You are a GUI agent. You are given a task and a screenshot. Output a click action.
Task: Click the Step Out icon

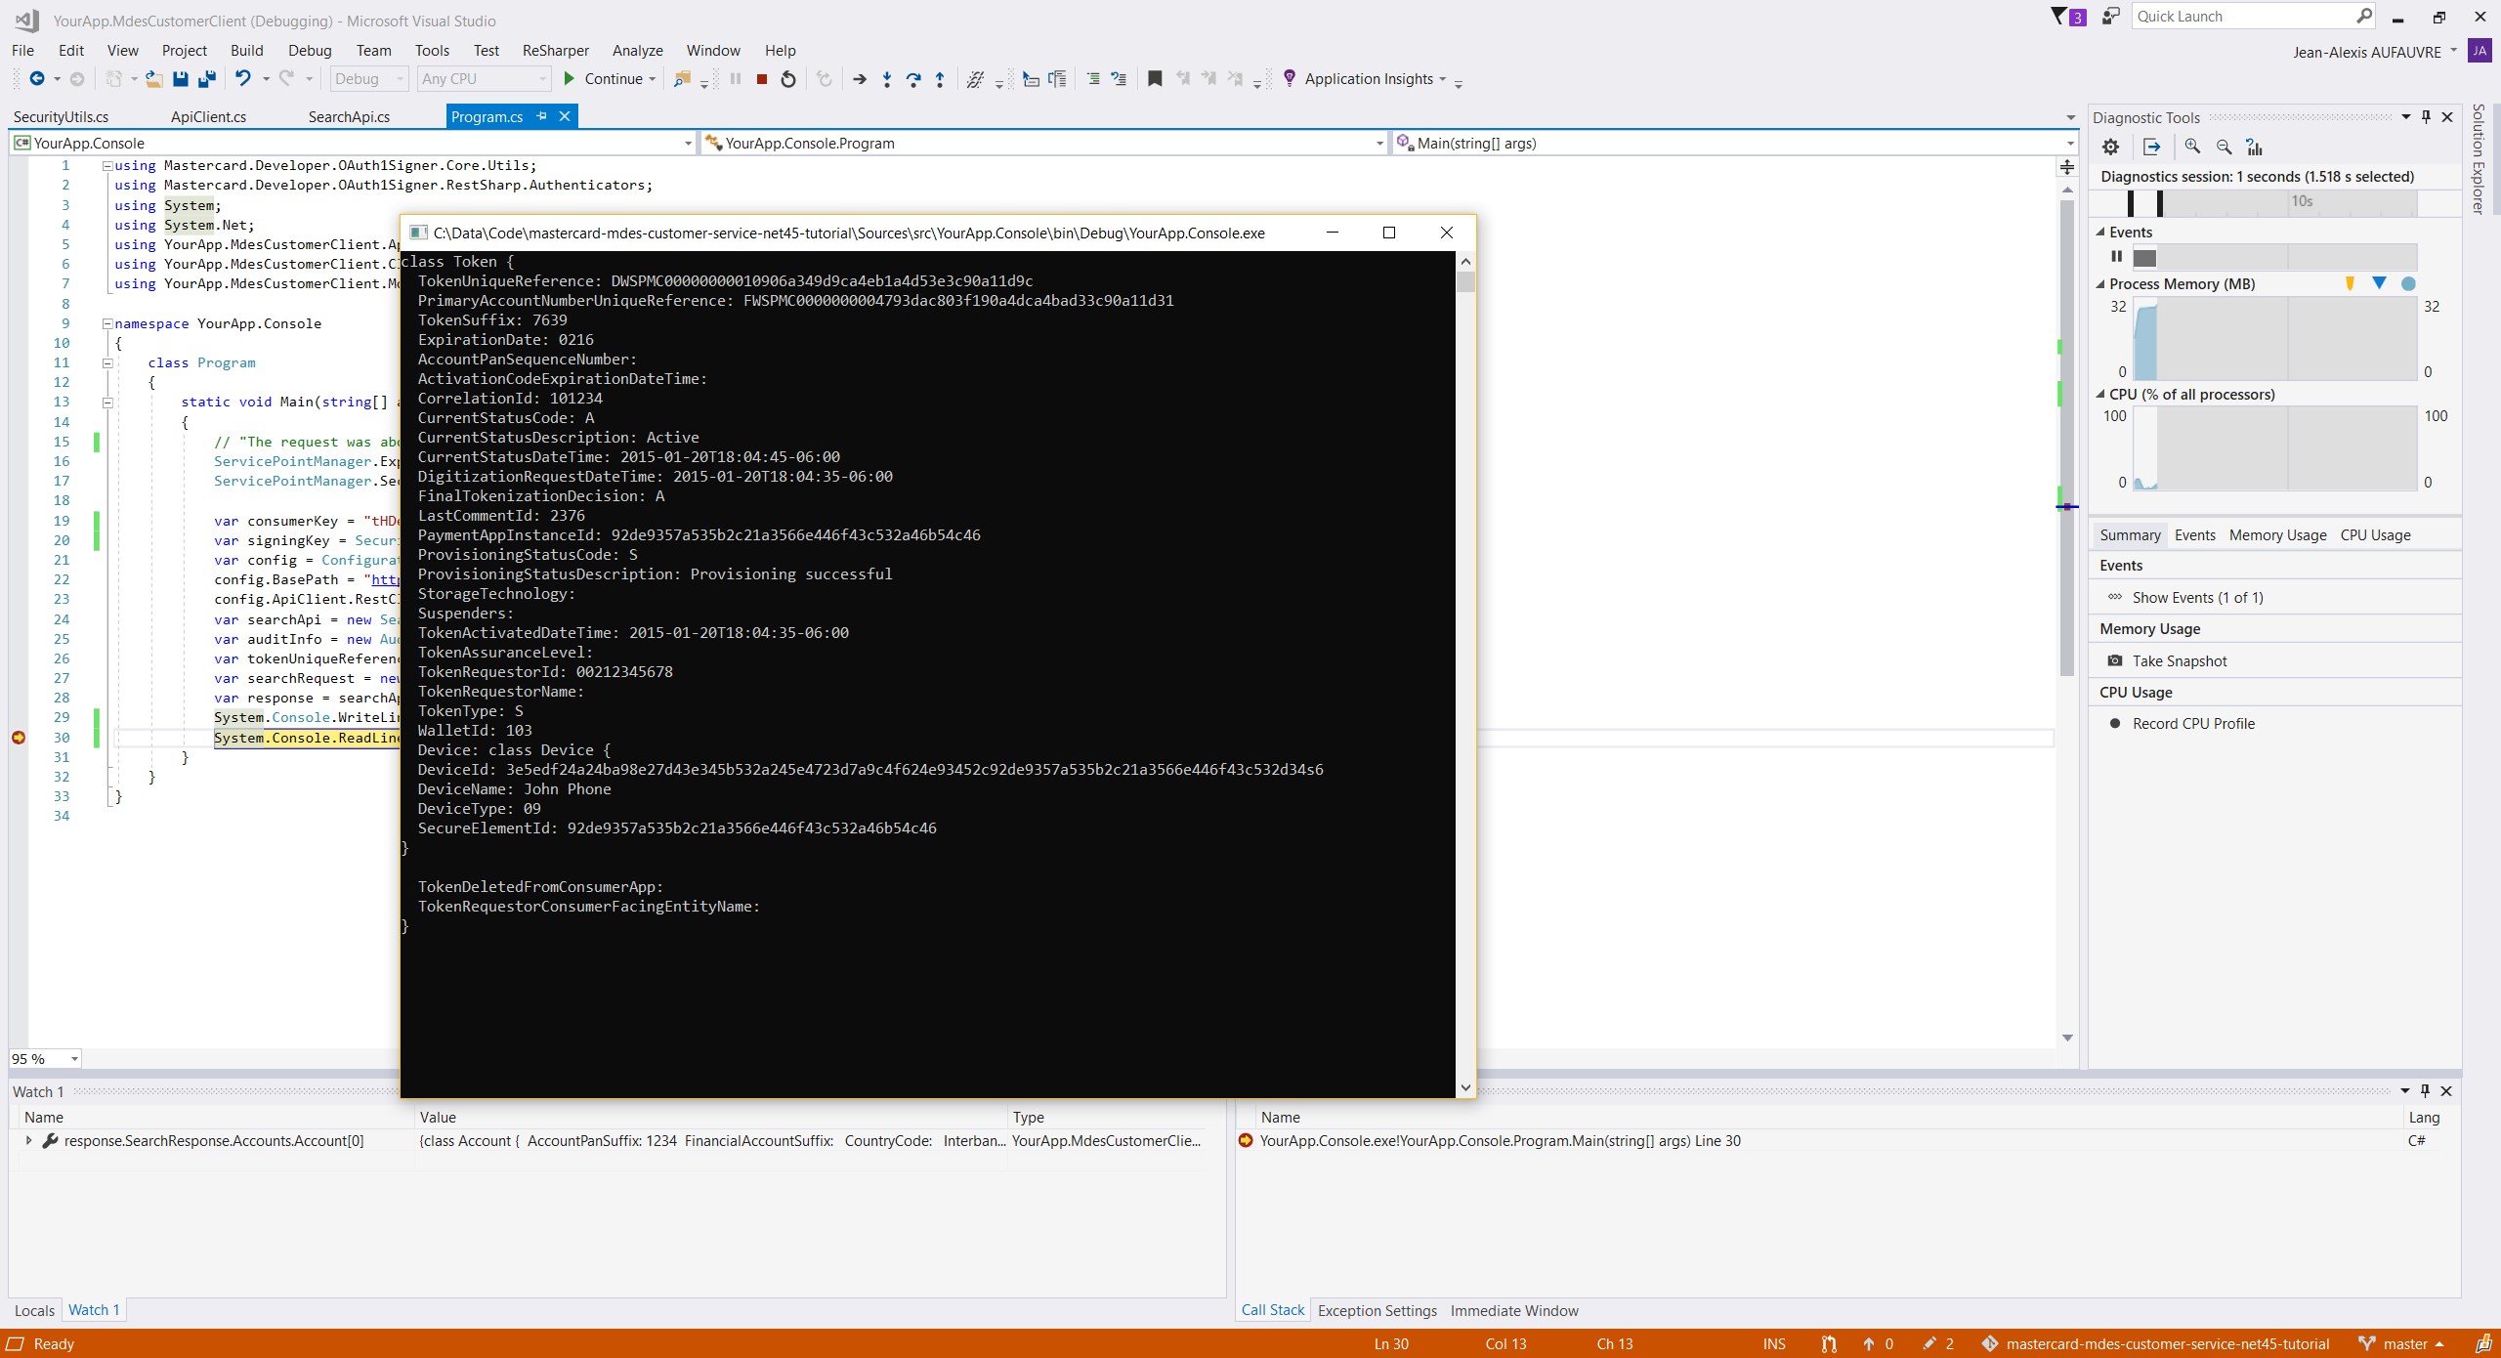(940, 79)
